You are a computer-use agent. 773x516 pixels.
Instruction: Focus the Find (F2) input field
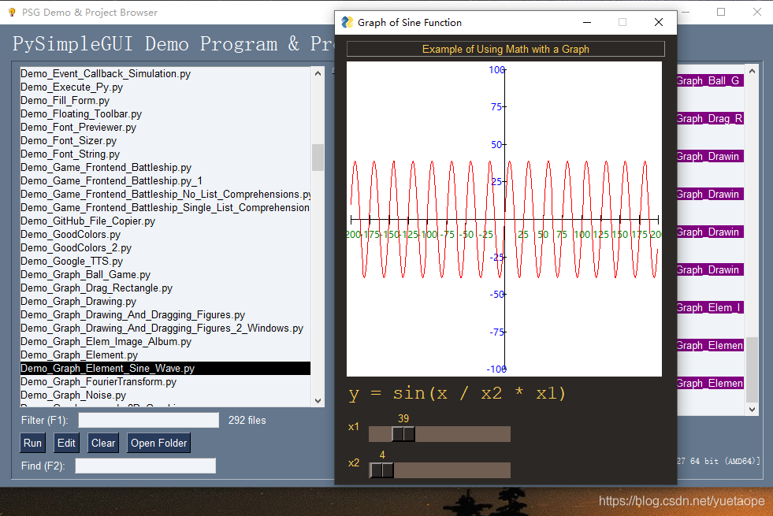pyautogui.click(x=146, y=466)
